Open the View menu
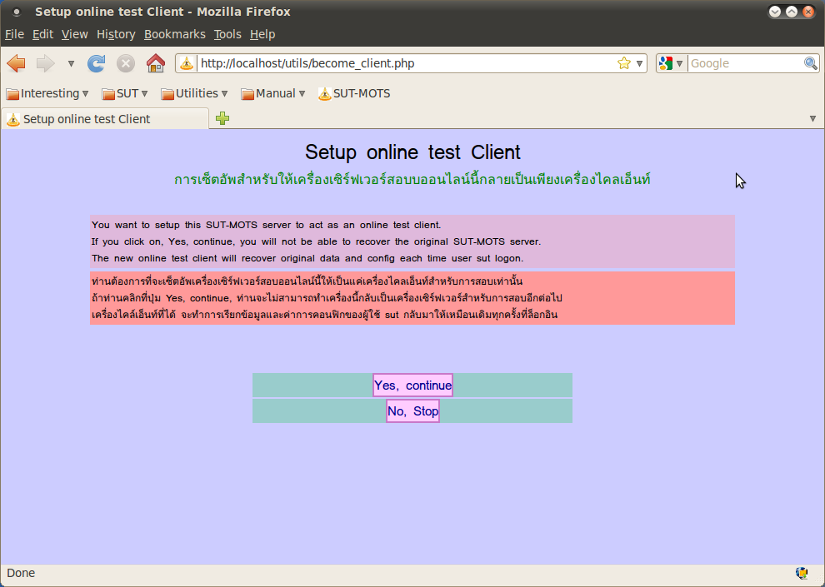The height and width of the screenshot is (587, 825). point(75,34)
